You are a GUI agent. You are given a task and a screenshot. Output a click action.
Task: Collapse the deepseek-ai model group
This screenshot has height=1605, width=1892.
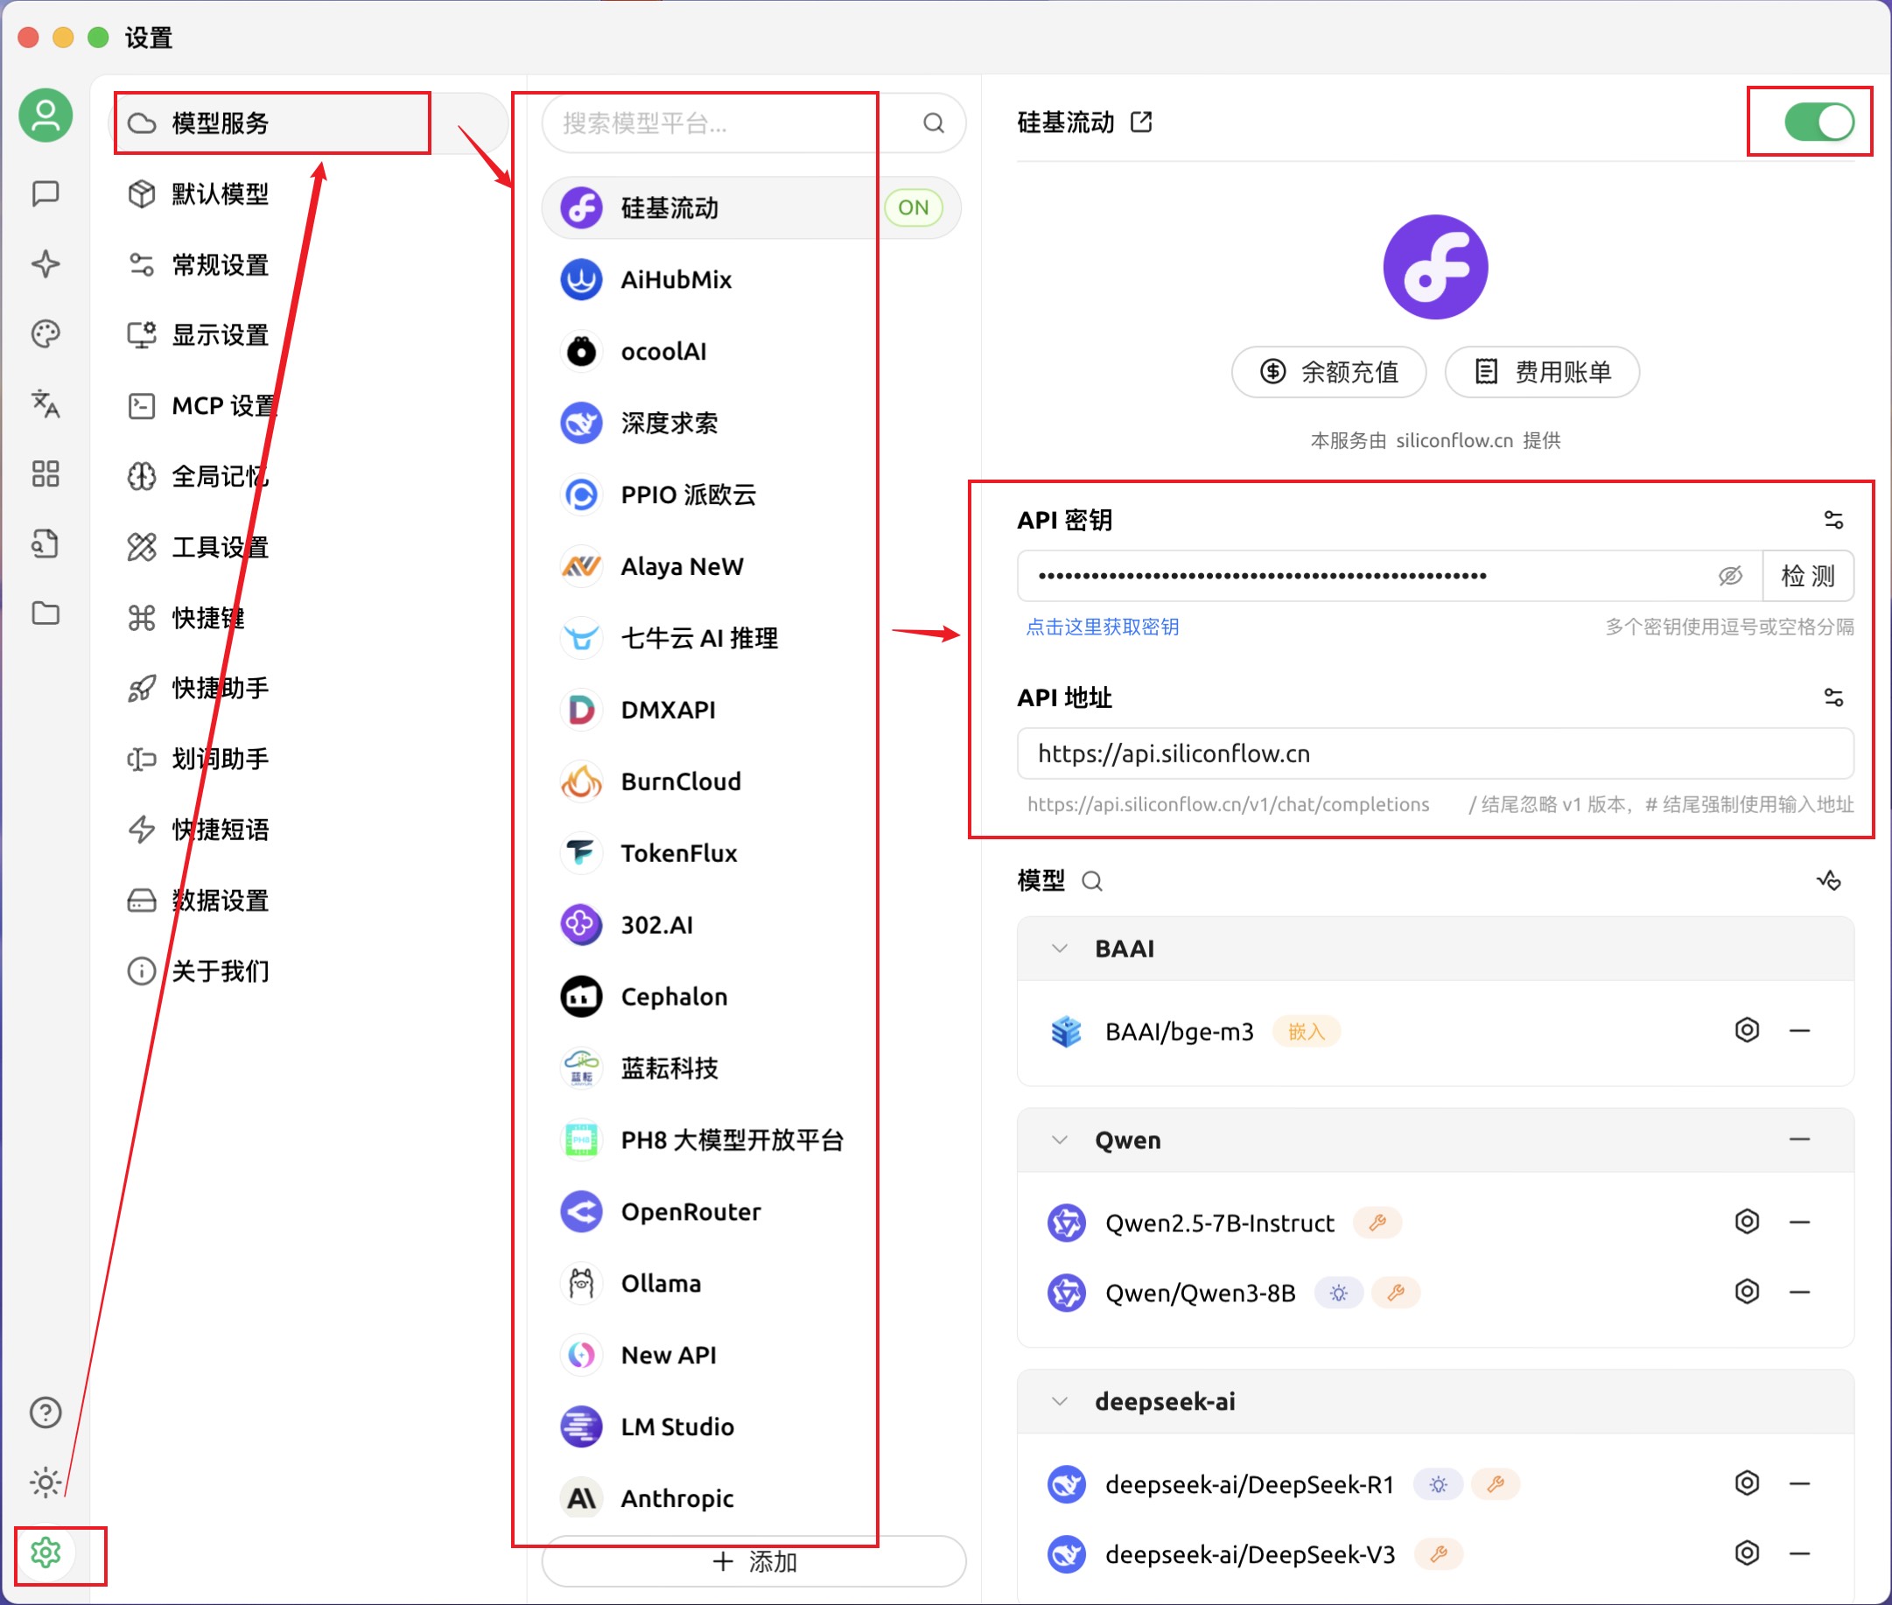click(x=1059, y=1401)
